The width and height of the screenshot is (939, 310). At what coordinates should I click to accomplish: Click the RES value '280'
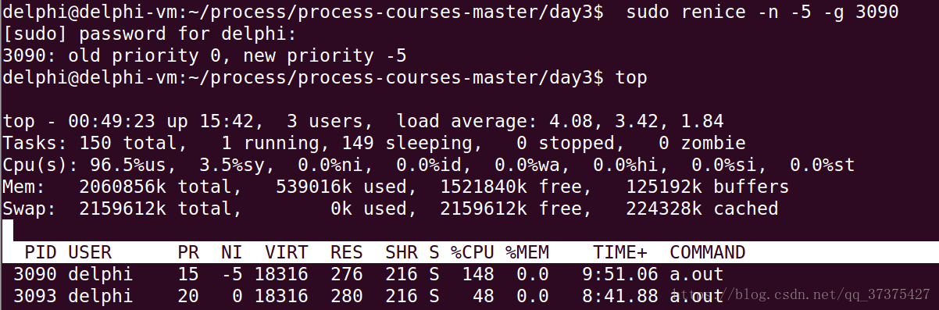click(347, 297)
